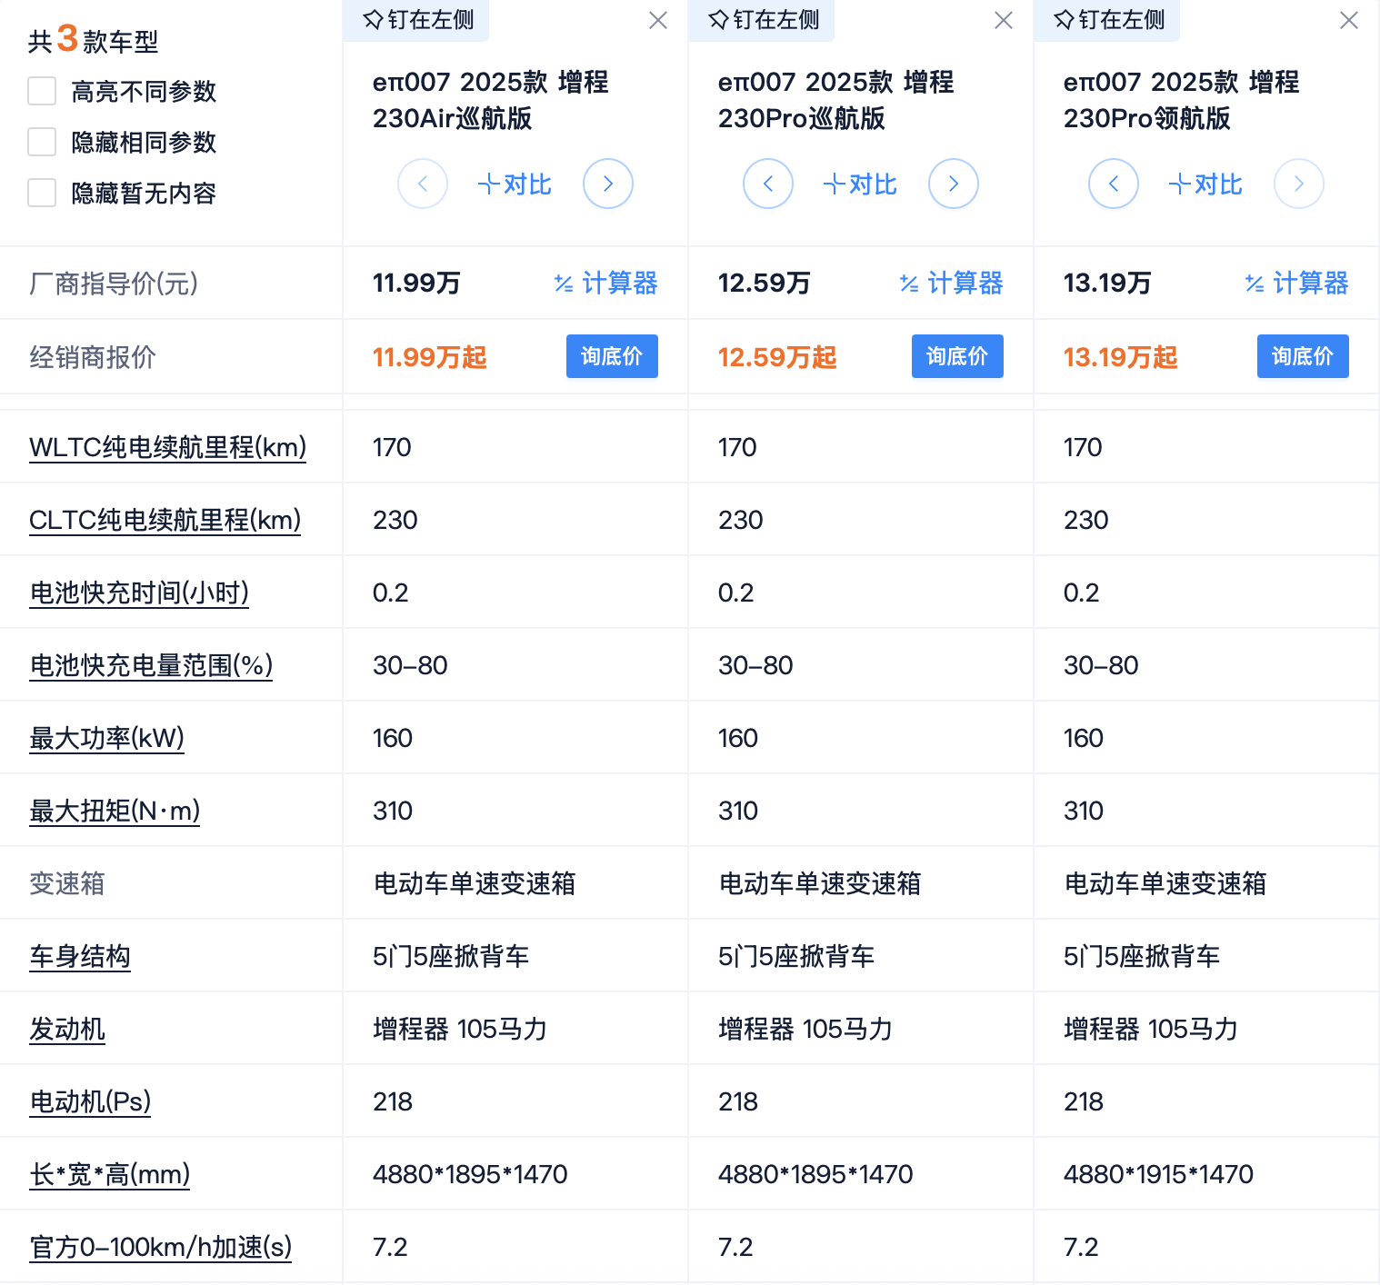The width and height of the screenshot is (1380, 1285).
Task: Click previous arrow under 230Pro巡航版
Action: click(x=768, y=184)
